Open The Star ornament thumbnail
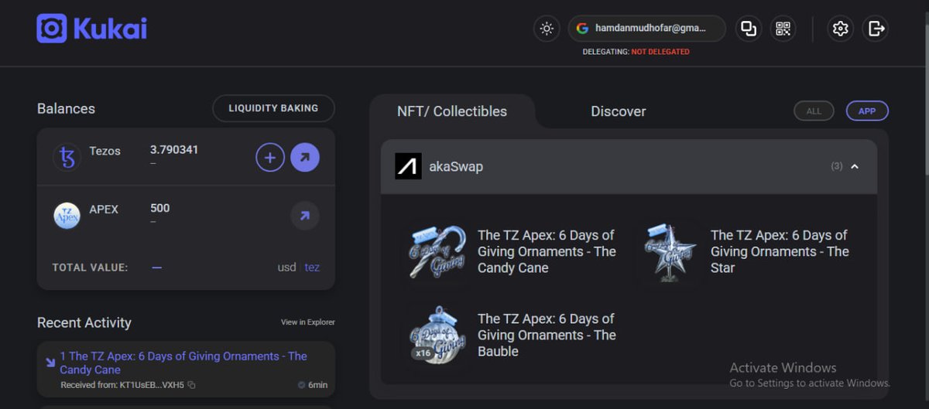The height and width of the screenshot is (409, 929). point(671,251)
